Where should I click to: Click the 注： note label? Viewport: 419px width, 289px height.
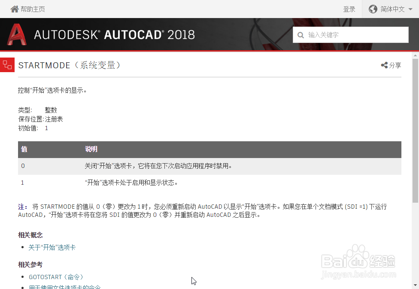(23, 207)
